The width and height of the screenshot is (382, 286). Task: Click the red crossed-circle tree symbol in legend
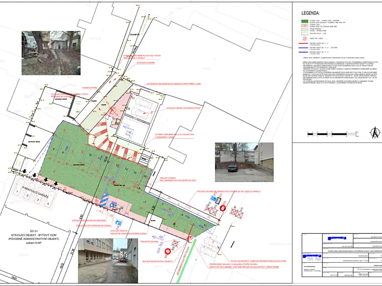point(305,39)
